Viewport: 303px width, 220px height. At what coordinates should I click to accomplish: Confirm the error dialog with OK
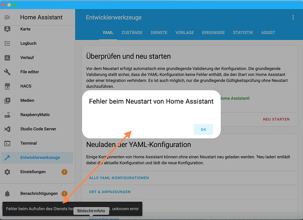(203, 129)
